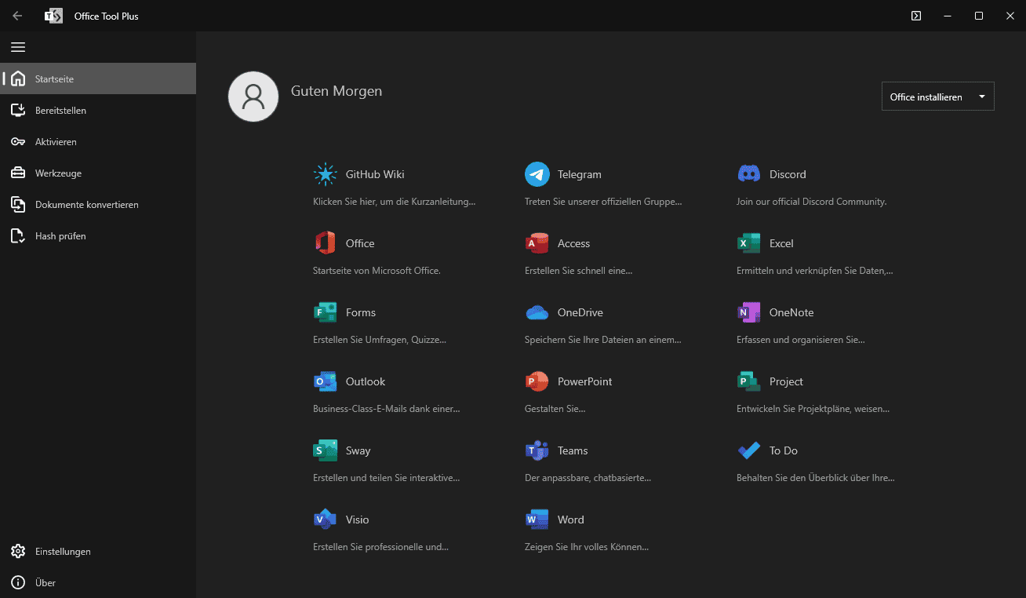The image size is (1026, 598).
Task: Click the green Excel icon
Action: [x=749, y=243]
